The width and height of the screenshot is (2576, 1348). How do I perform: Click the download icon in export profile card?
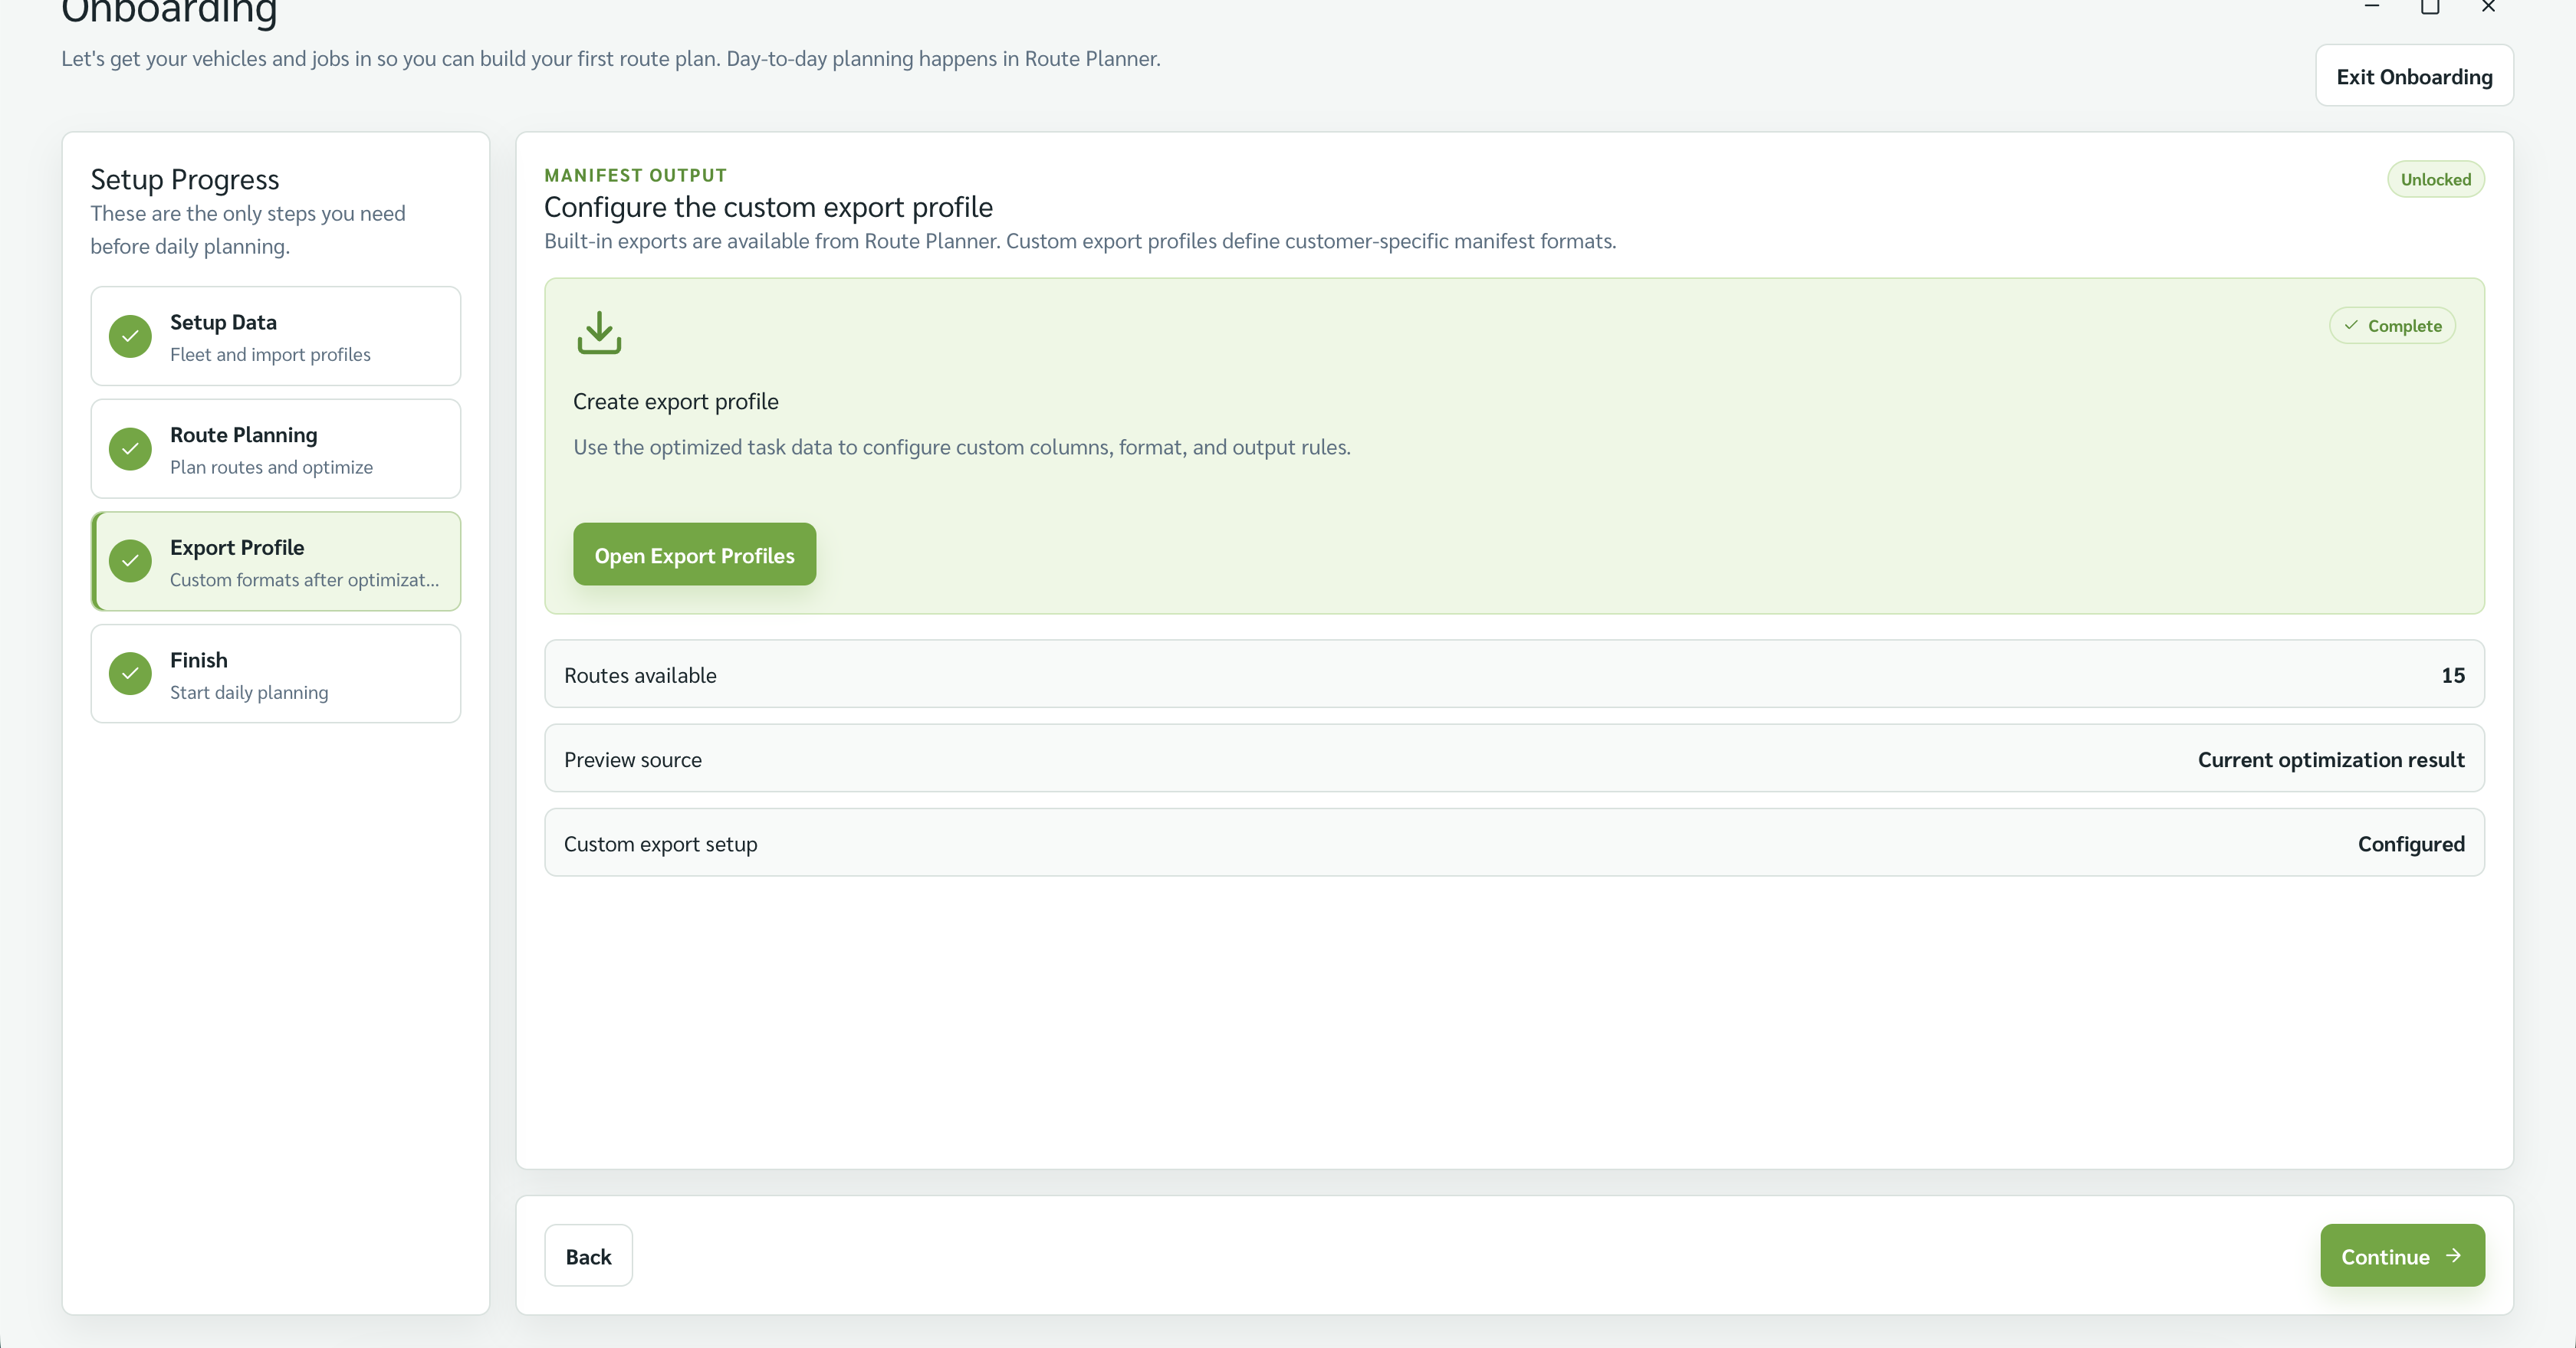[x=599, y=333]
